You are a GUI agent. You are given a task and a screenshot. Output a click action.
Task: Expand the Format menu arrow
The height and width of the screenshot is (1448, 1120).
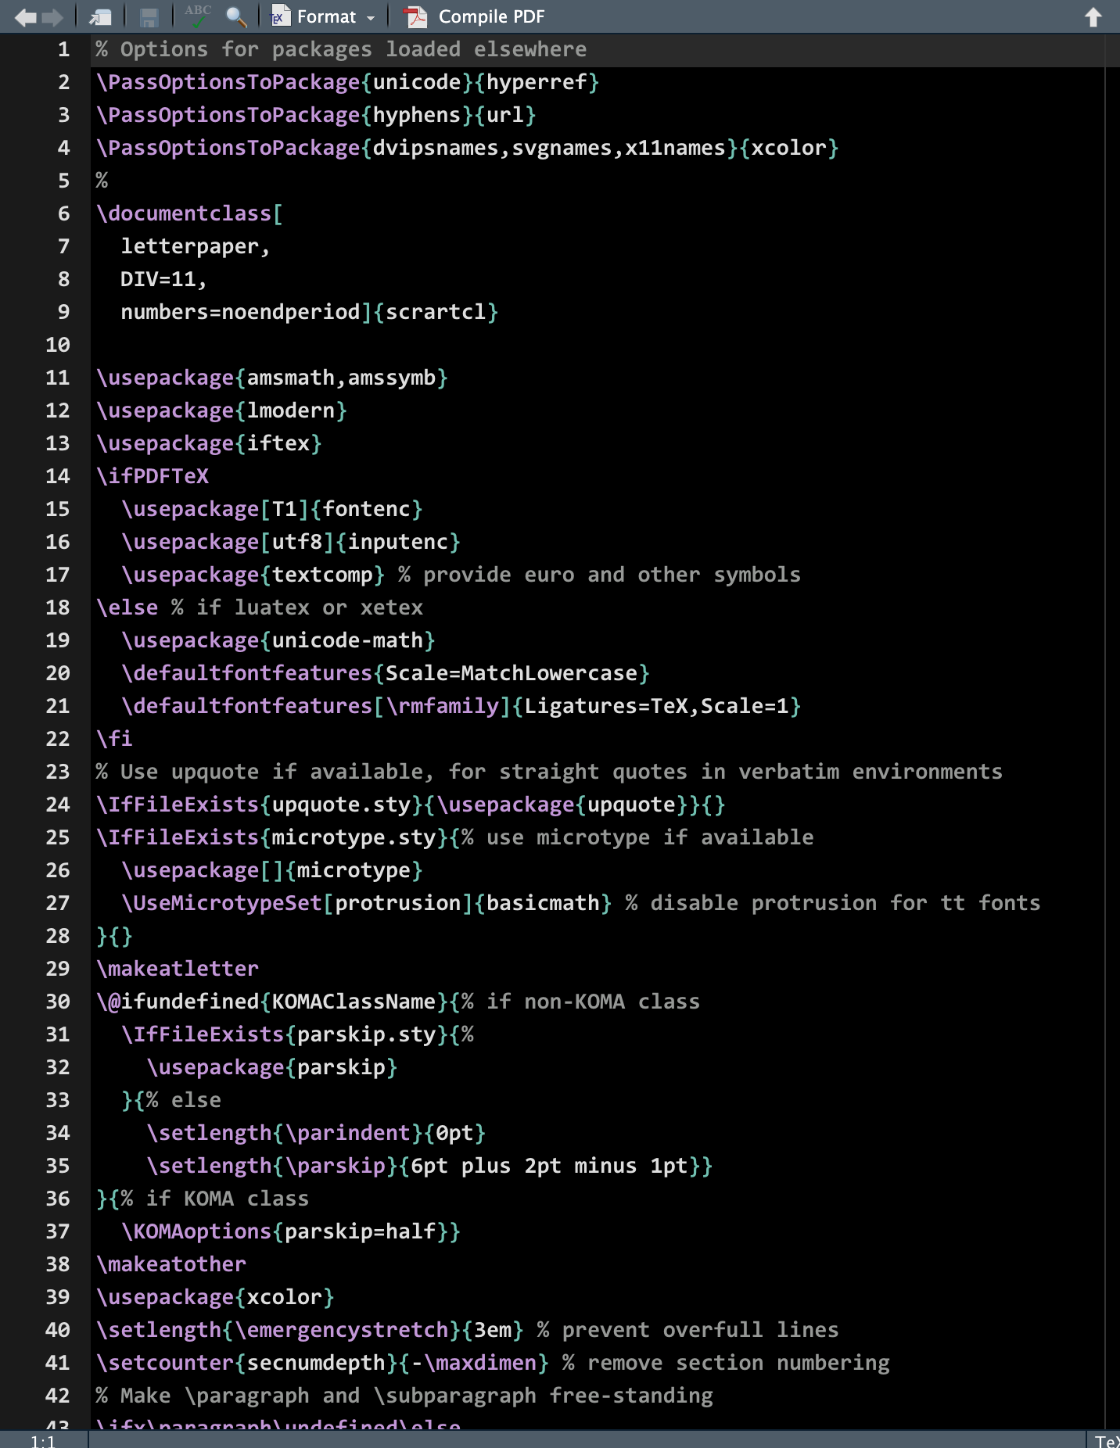click(x=371, y=18)
